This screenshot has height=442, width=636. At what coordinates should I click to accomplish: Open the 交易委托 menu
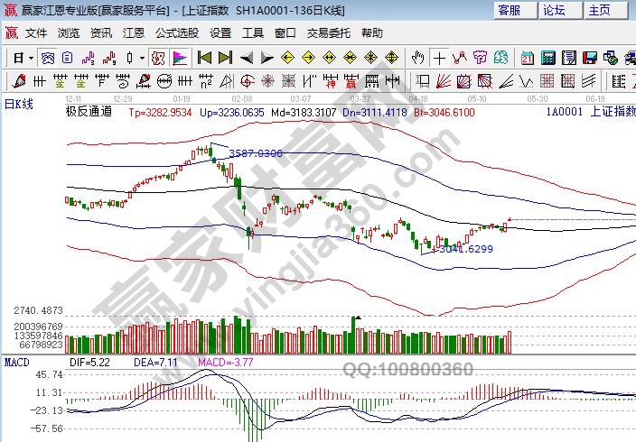click(x=328, y=32)
